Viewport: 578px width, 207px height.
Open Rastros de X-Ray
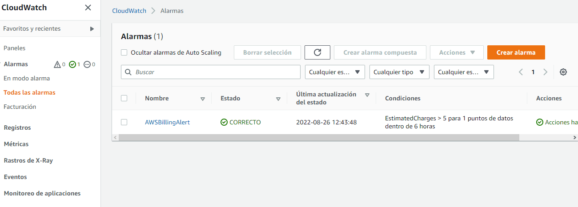(x=28, y=160)
